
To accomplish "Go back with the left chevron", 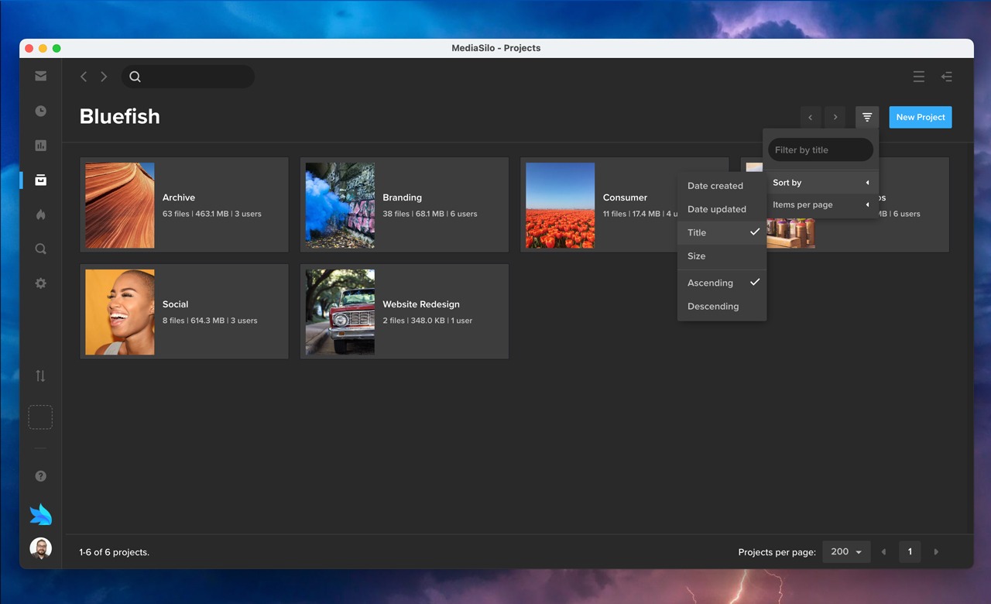I will [x=84, y=77].
